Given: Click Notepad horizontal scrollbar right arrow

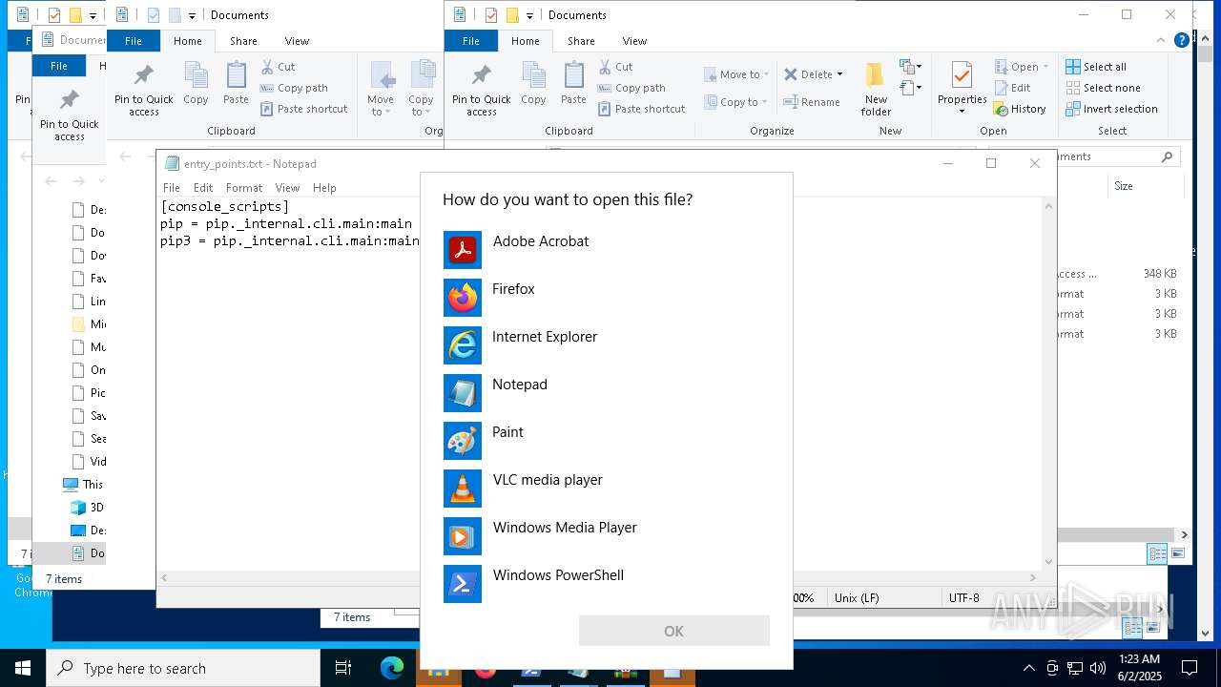Looking at the screenshot, I should [1032, 577].
